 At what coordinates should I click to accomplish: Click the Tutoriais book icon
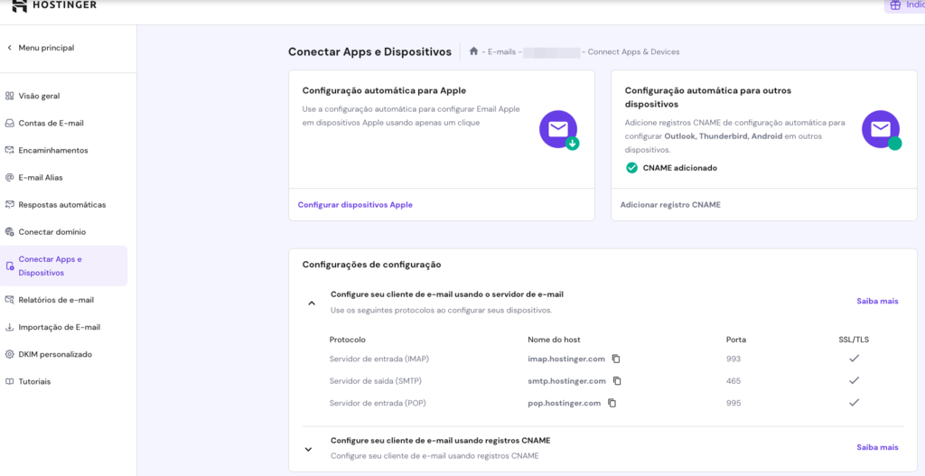9,382
